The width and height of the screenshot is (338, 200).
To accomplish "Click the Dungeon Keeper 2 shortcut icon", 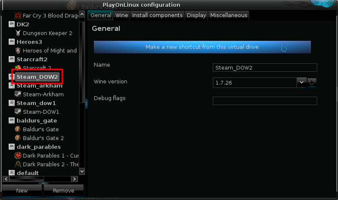I will coord(18,33).
